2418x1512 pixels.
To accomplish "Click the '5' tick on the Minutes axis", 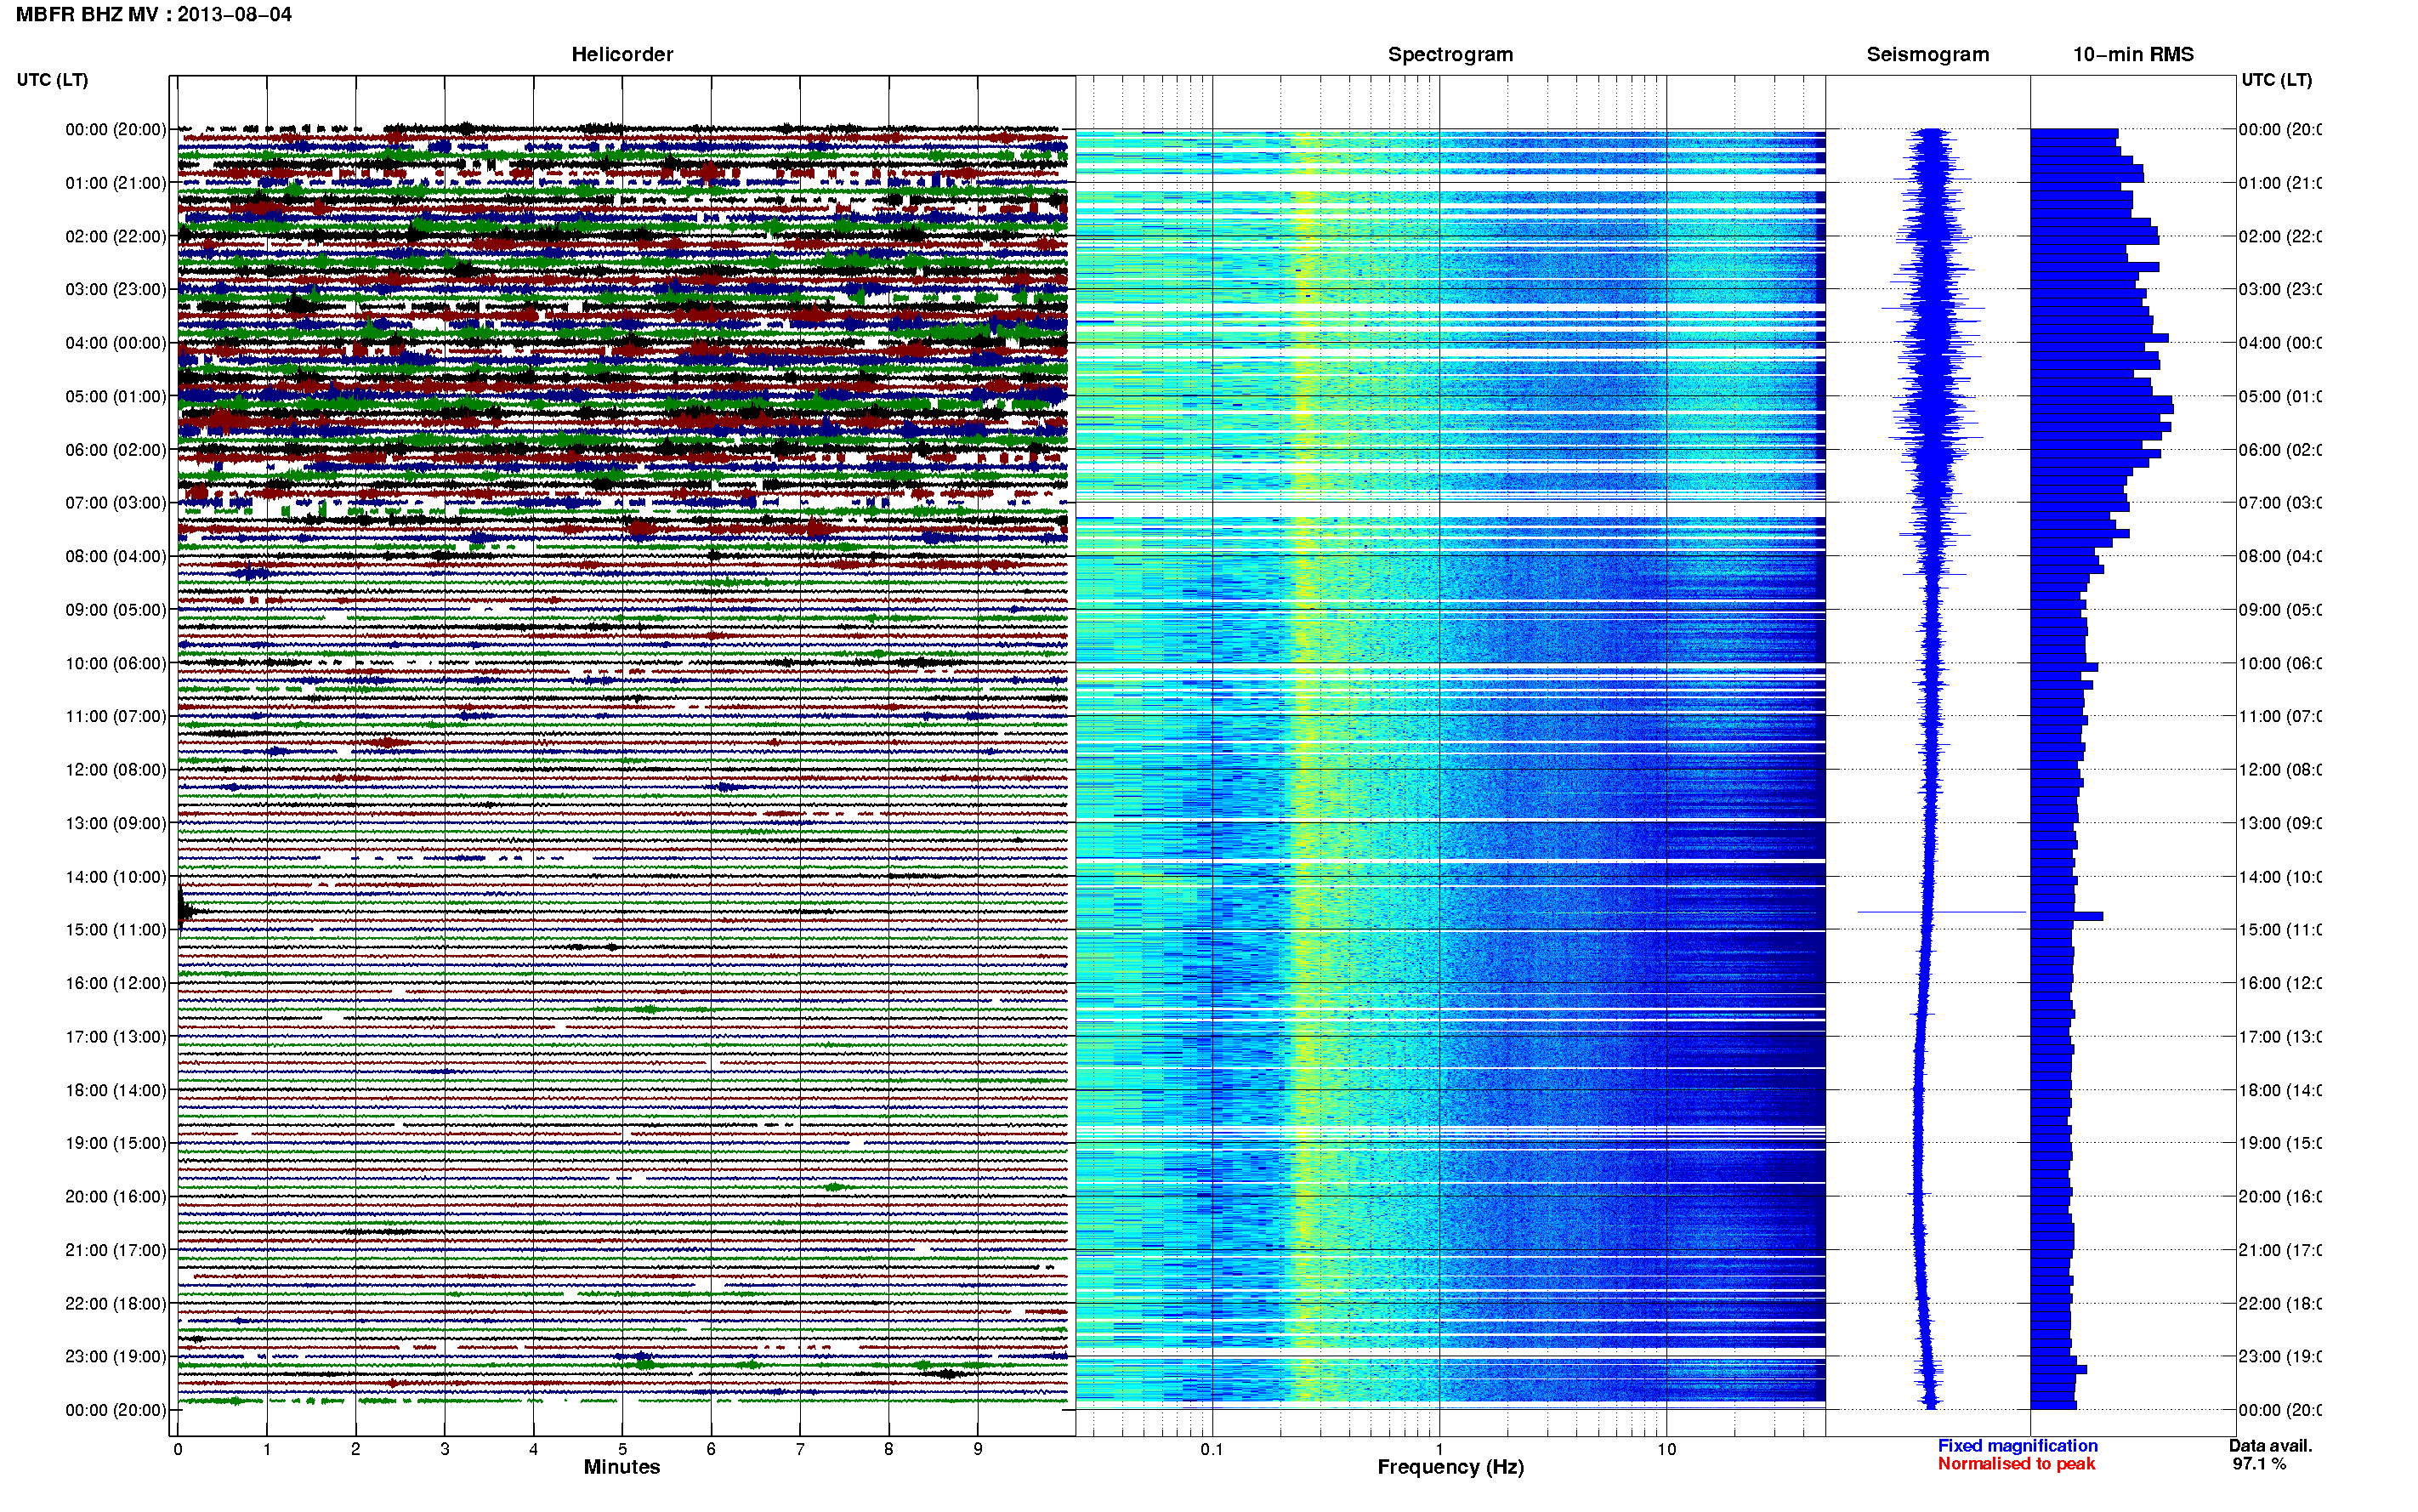I will click(622, 1449).
